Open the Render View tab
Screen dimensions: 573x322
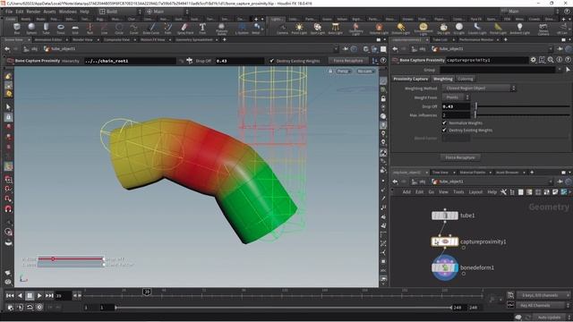[x=82, y=39]
